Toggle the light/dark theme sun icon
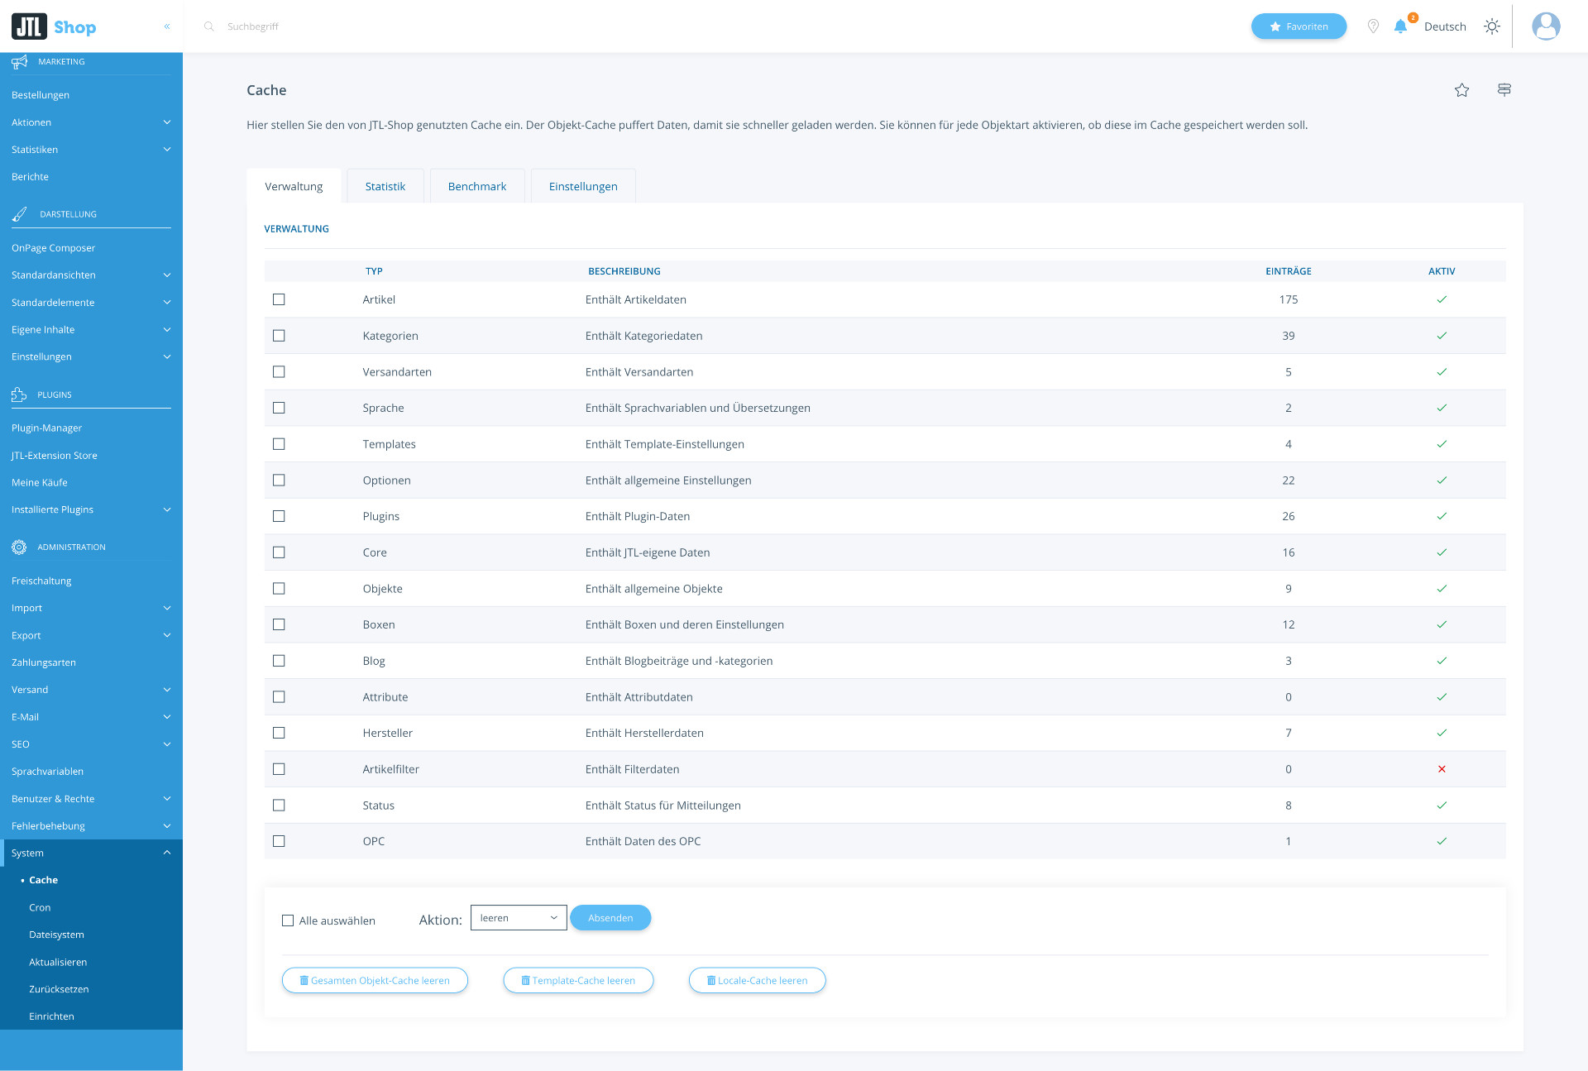1588x1071 pixels. 1492,26
